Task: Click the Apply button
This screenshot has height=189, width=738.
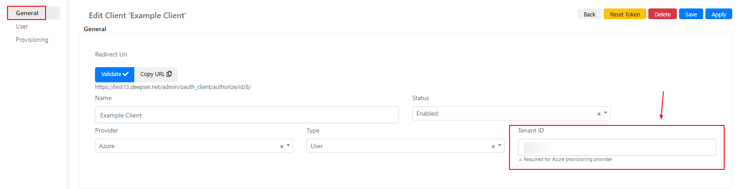Action: [719, 14]
